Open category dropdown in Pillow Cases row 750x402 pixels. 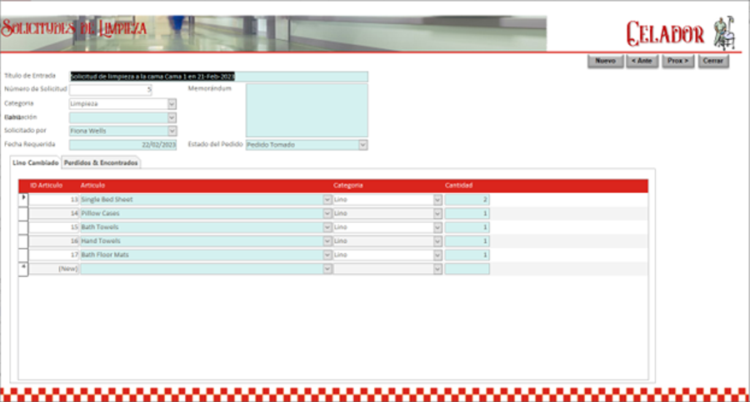click(x=437, y=214)
